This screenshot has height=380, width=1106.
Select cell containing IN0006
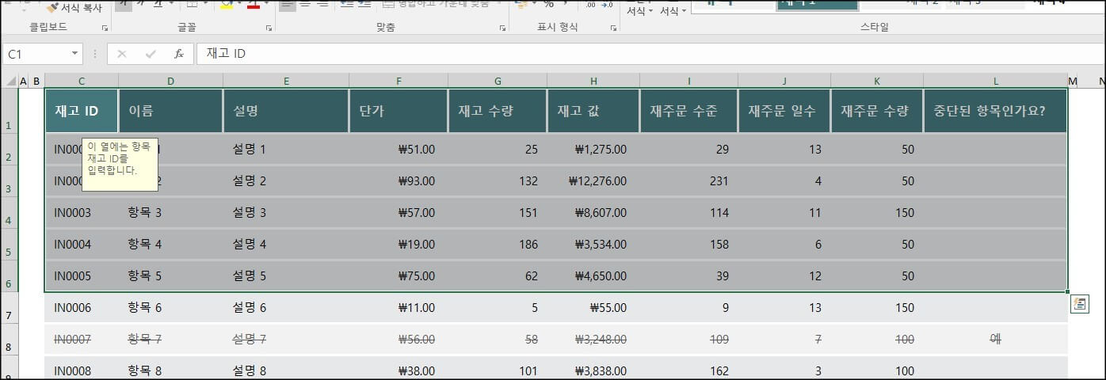(82, 307)
